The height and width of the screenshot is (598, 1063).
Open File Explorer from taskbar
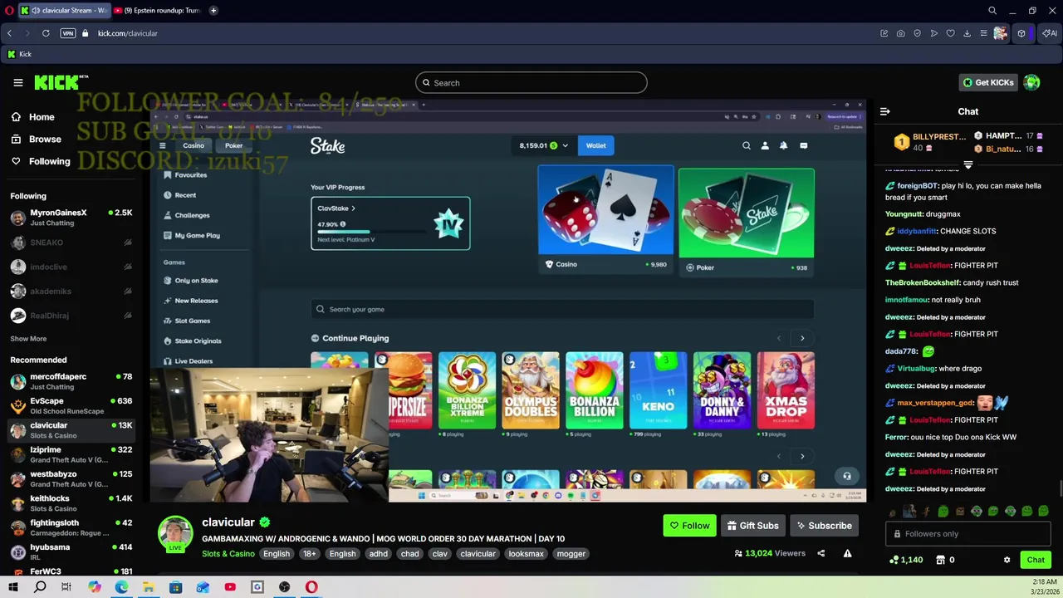[149, 587]
